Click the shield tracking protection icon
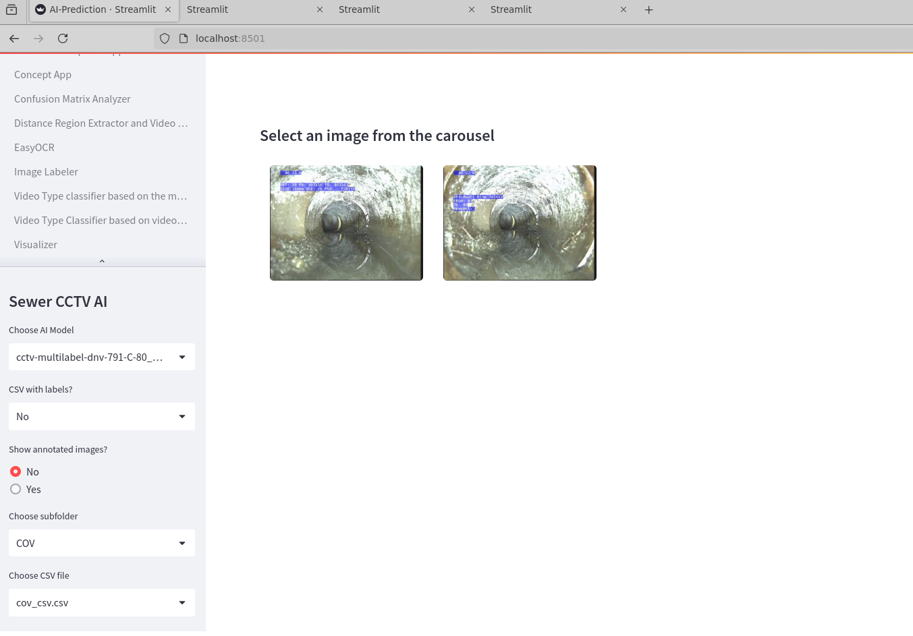Screen dimensions: 913x636 pyautogui.click(x=165, y=38)
